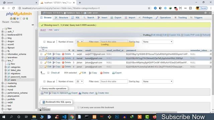Open the SQL tab
214x120 pixels.
pos(76,18)
